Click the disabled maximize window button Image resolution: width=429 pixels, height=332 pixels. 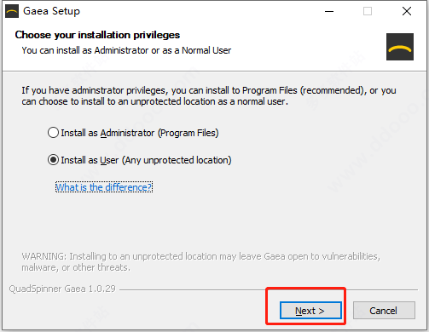pos(368,11)
